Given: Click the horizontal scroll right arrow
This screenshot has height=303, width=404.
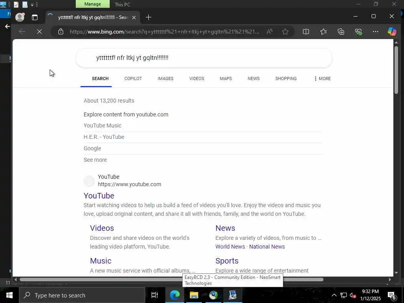Looking at the screenshot, I should click(x=390, y=280).
